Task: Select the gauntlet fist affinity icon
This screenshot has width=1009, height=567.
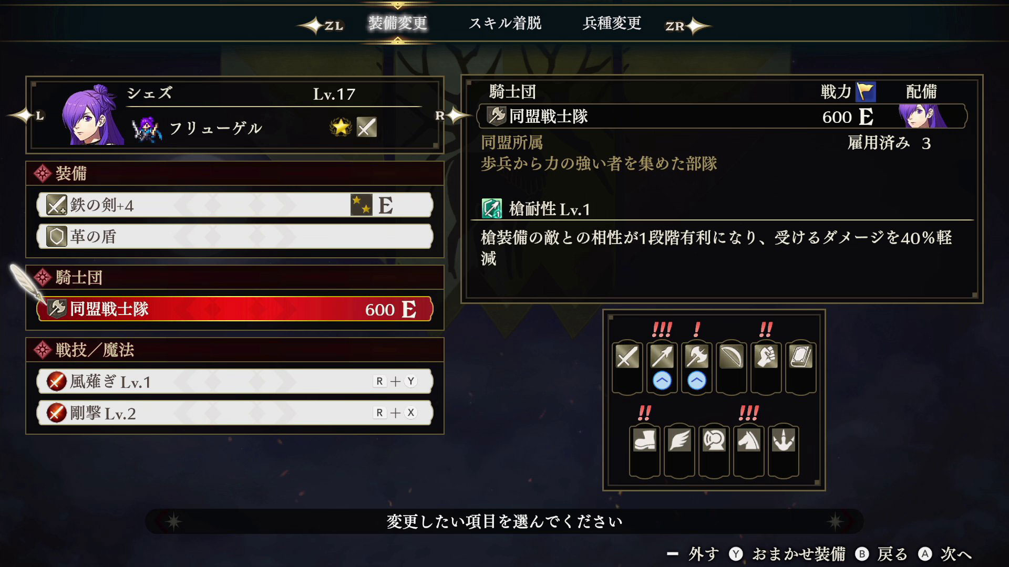Action: 766,358
